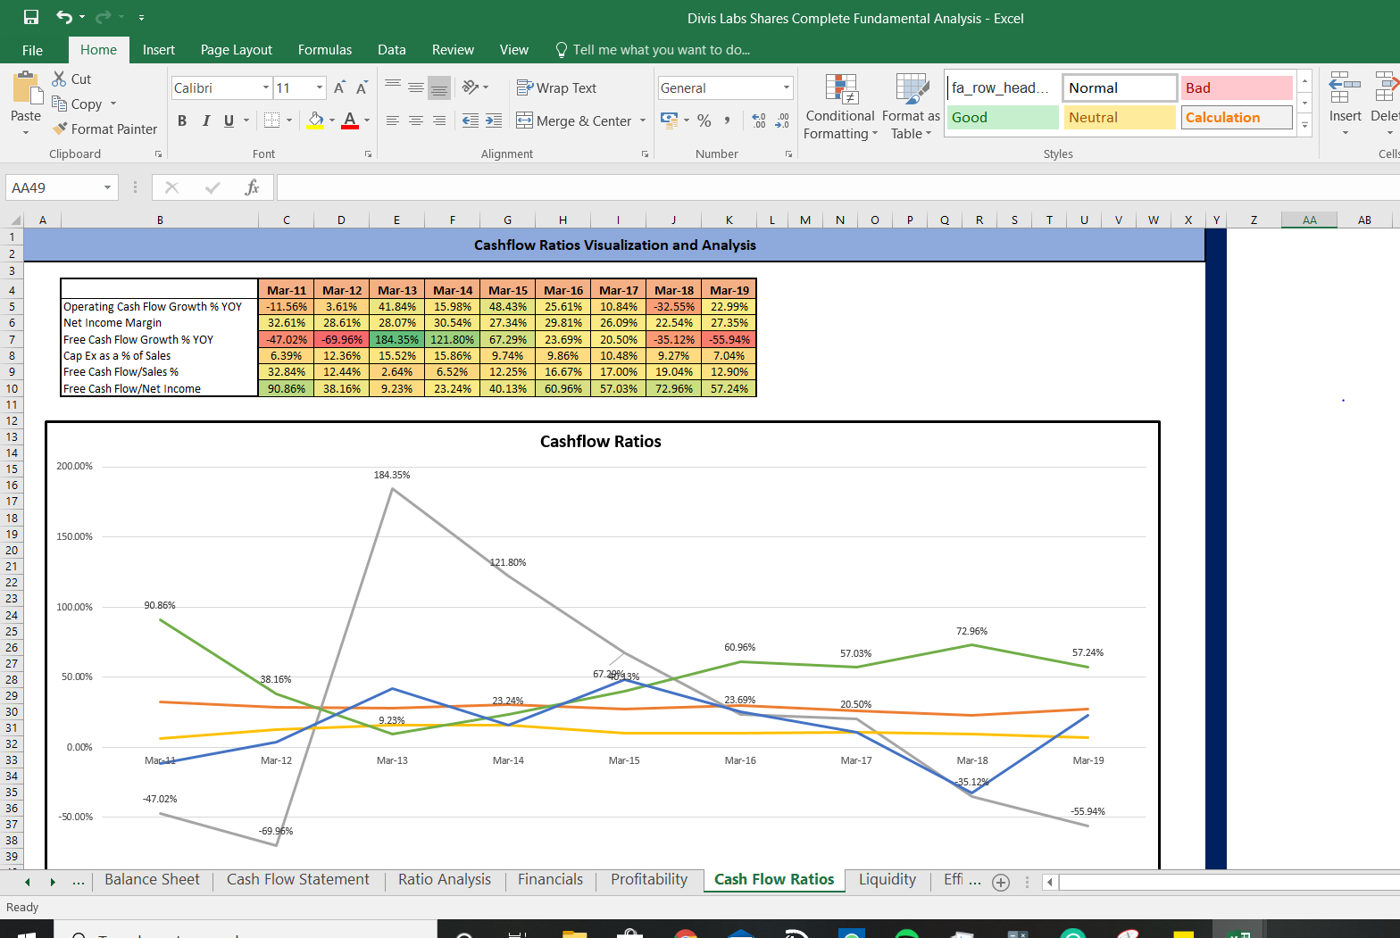This screenshot has width=1400, height=938.
Task: Click the Center alignment icon
Action: tap(416, 120)
